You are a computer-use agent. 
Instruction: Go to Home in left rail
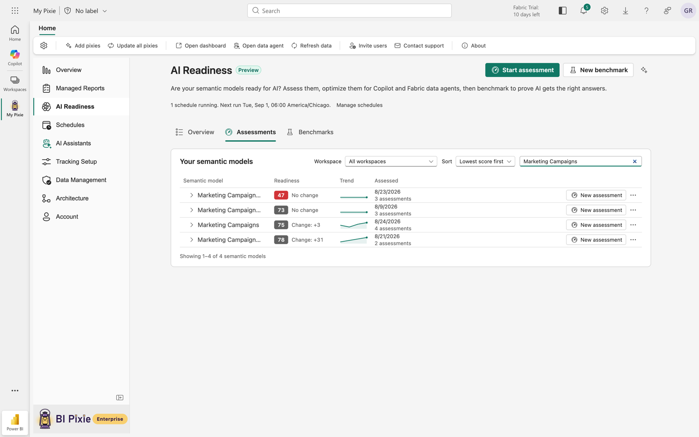tap(15, 33)
